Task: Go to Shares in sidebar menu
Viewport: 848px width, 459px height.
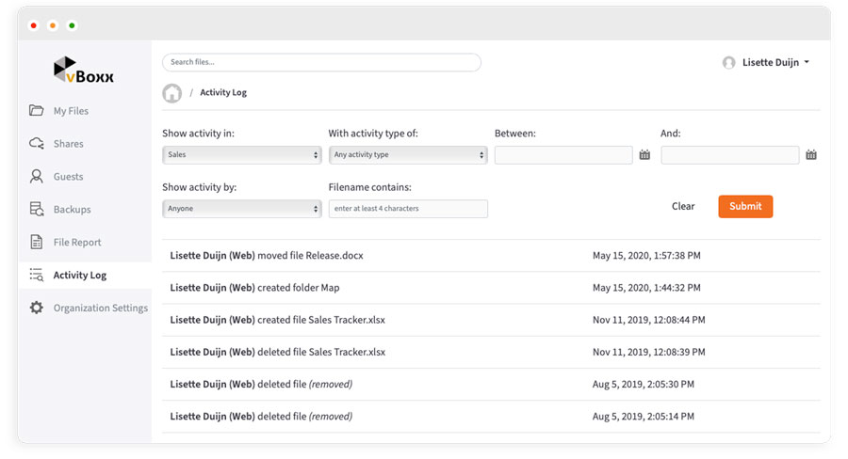Action: pos(68,144)
